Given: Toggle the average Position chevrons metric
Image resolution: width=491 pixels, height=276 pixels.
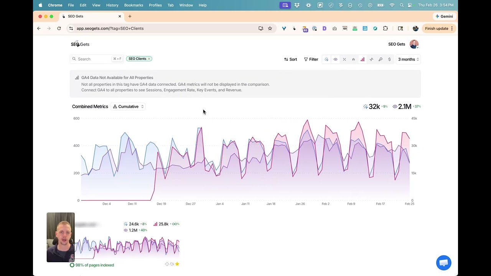Looking at the screenshot, I should pos(353,59).
